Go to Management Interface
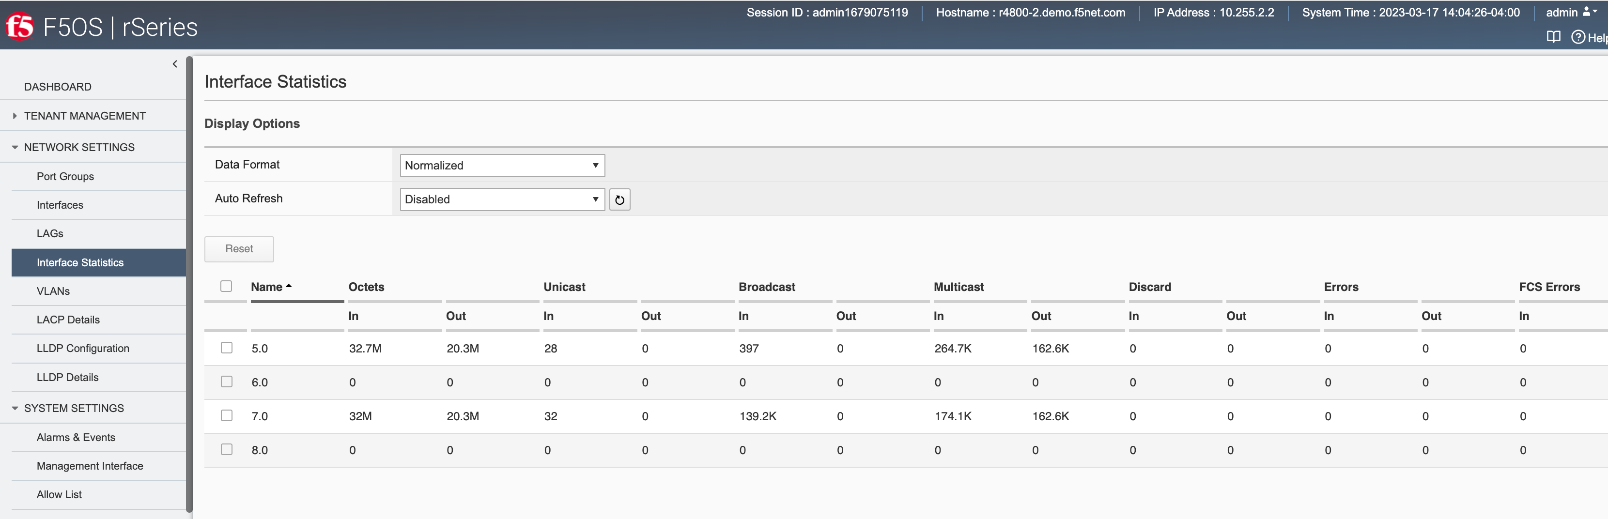Viewport: 1608px width, 519px height. [x=90, y=466]
